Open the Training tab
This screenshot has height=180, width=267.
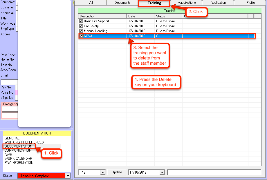(x=154, y=3)
